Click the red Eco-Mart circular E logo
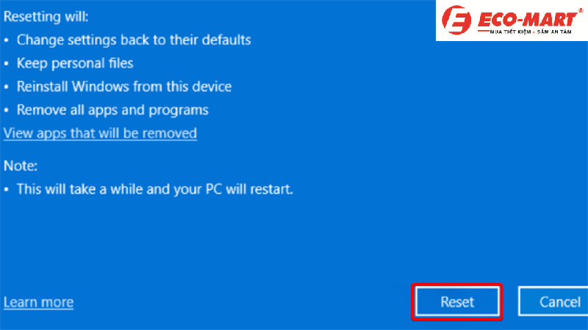Image resolution: width=588 pixels, height=330 pixels. tap(456, 20)
